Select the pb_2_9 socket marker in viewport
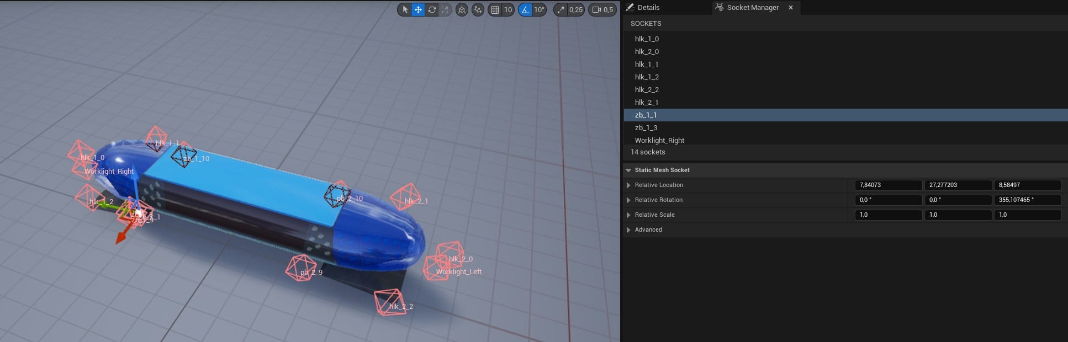Image resolution: width=1068 pixels, height=342 pixels. [300, 268]
